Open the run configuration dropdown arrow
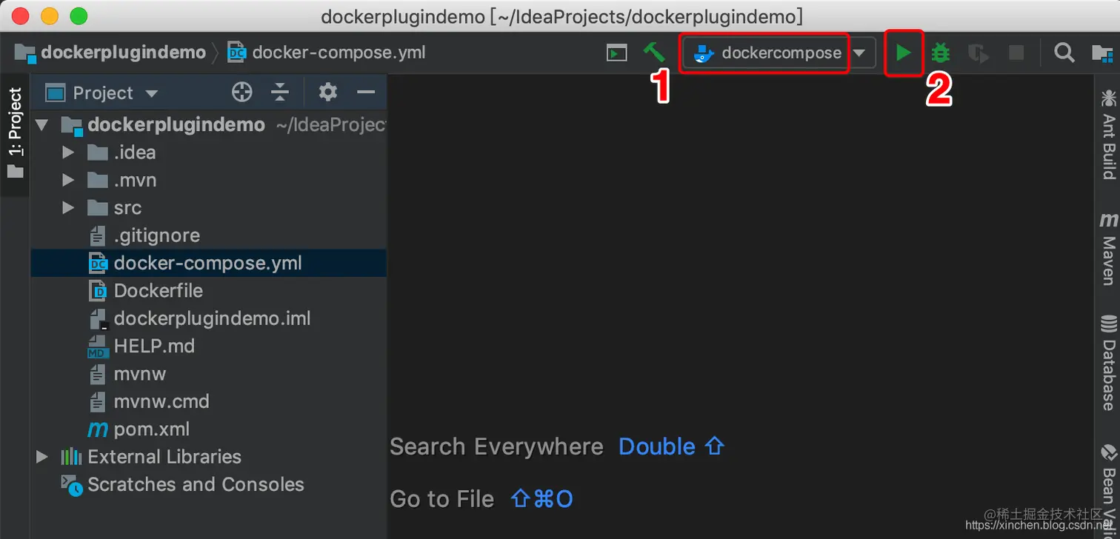 pos(859,53)
